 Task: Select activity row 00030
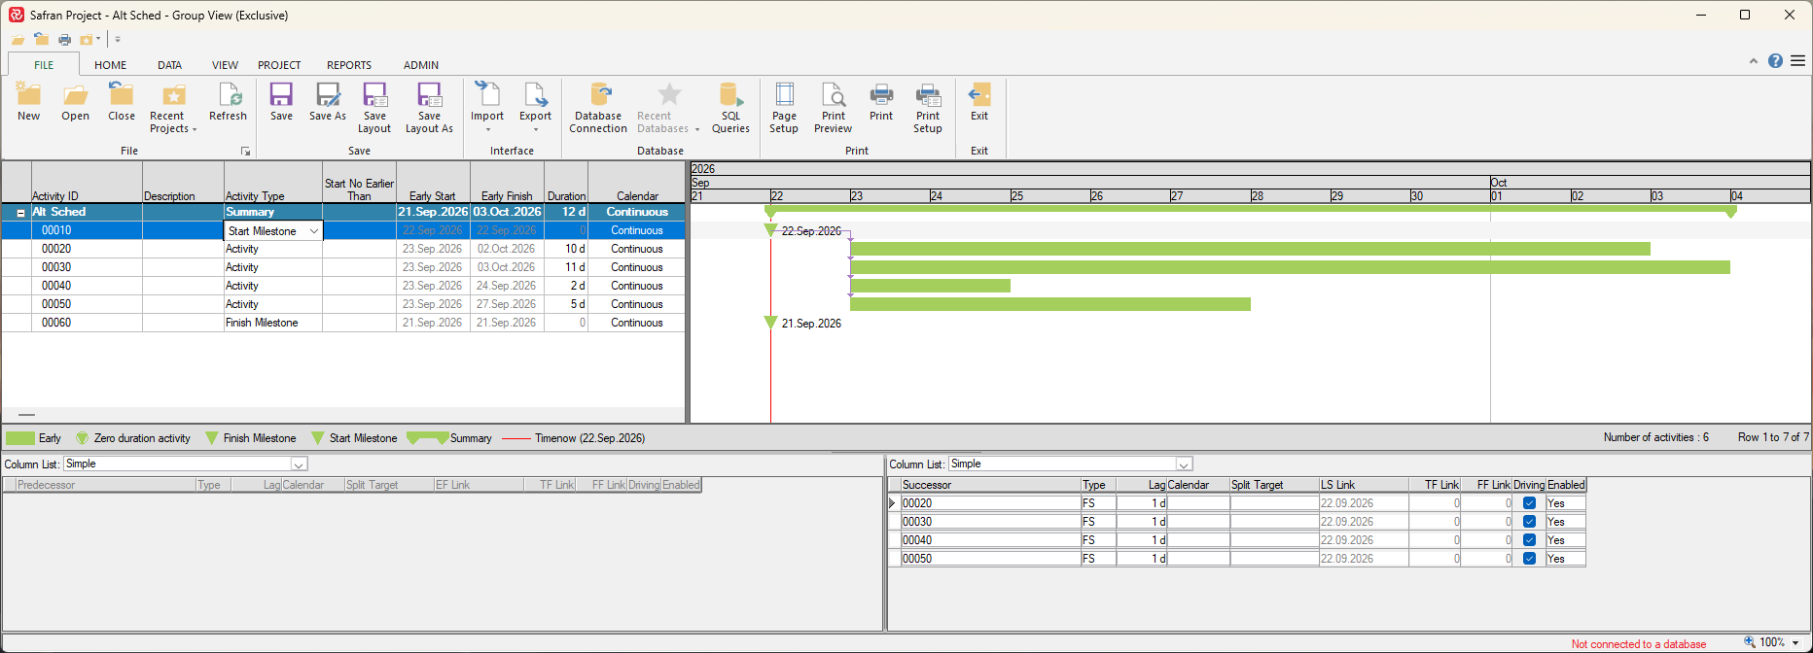point(344,267)
